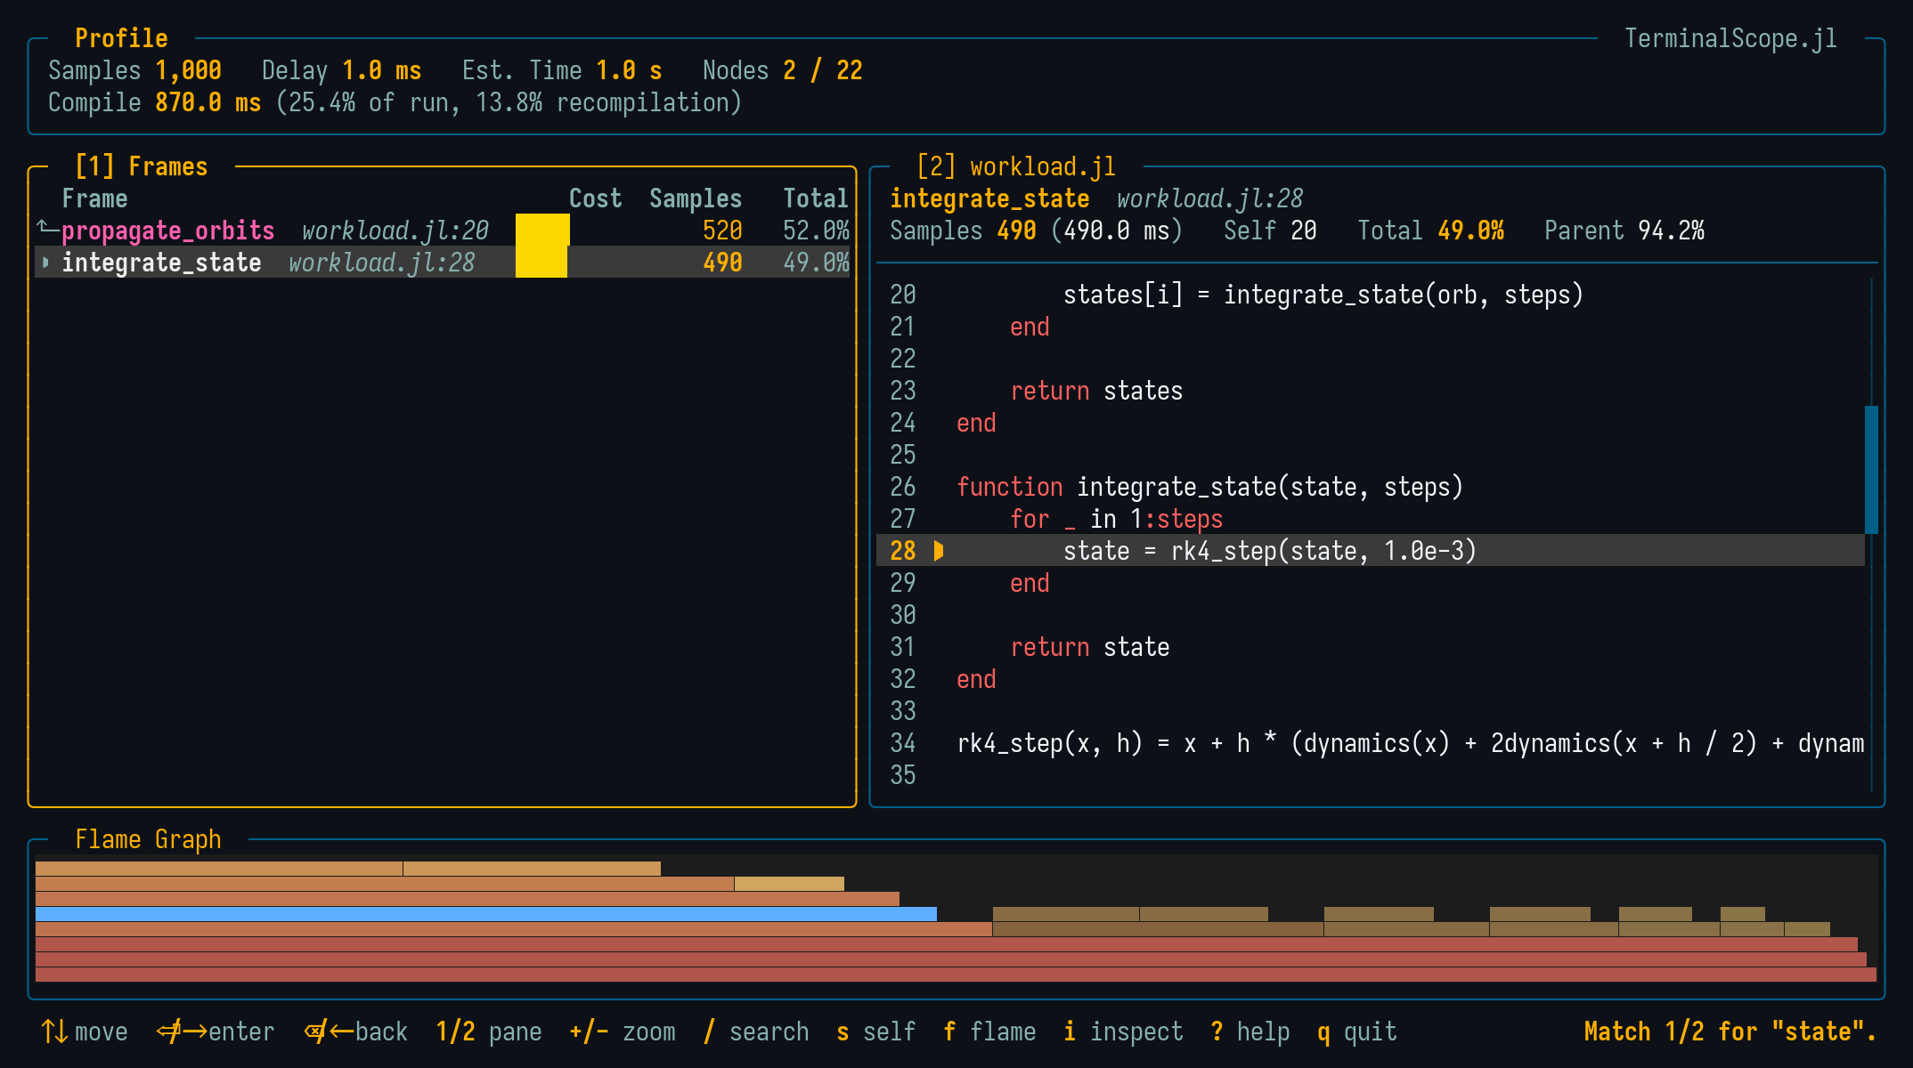1913x1068 pixels.
Task: Select the propagate_orbits frame row
Action: (442, 231)
